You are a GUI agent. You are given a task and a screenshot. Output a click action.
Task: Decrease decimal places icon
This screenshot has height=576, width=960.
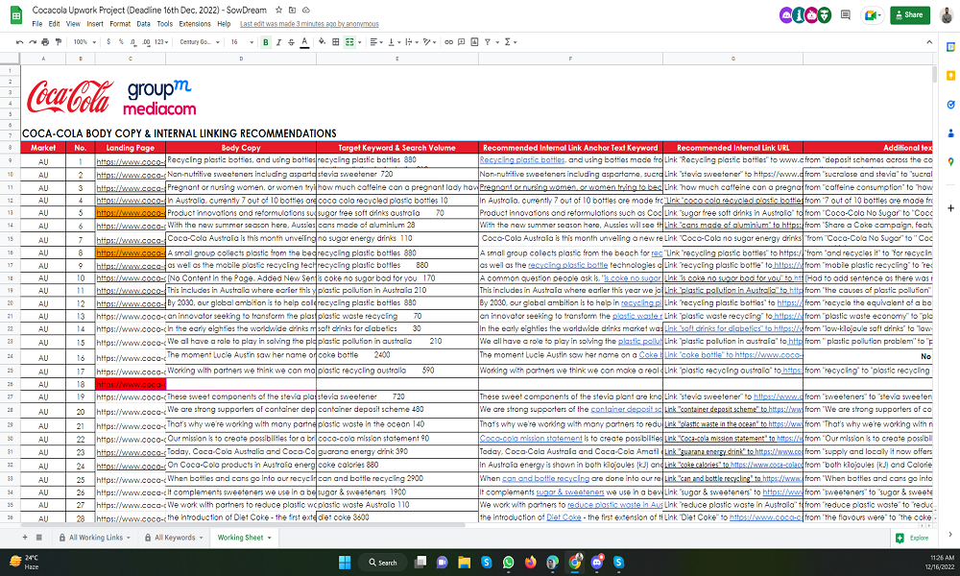pos(133,42)
